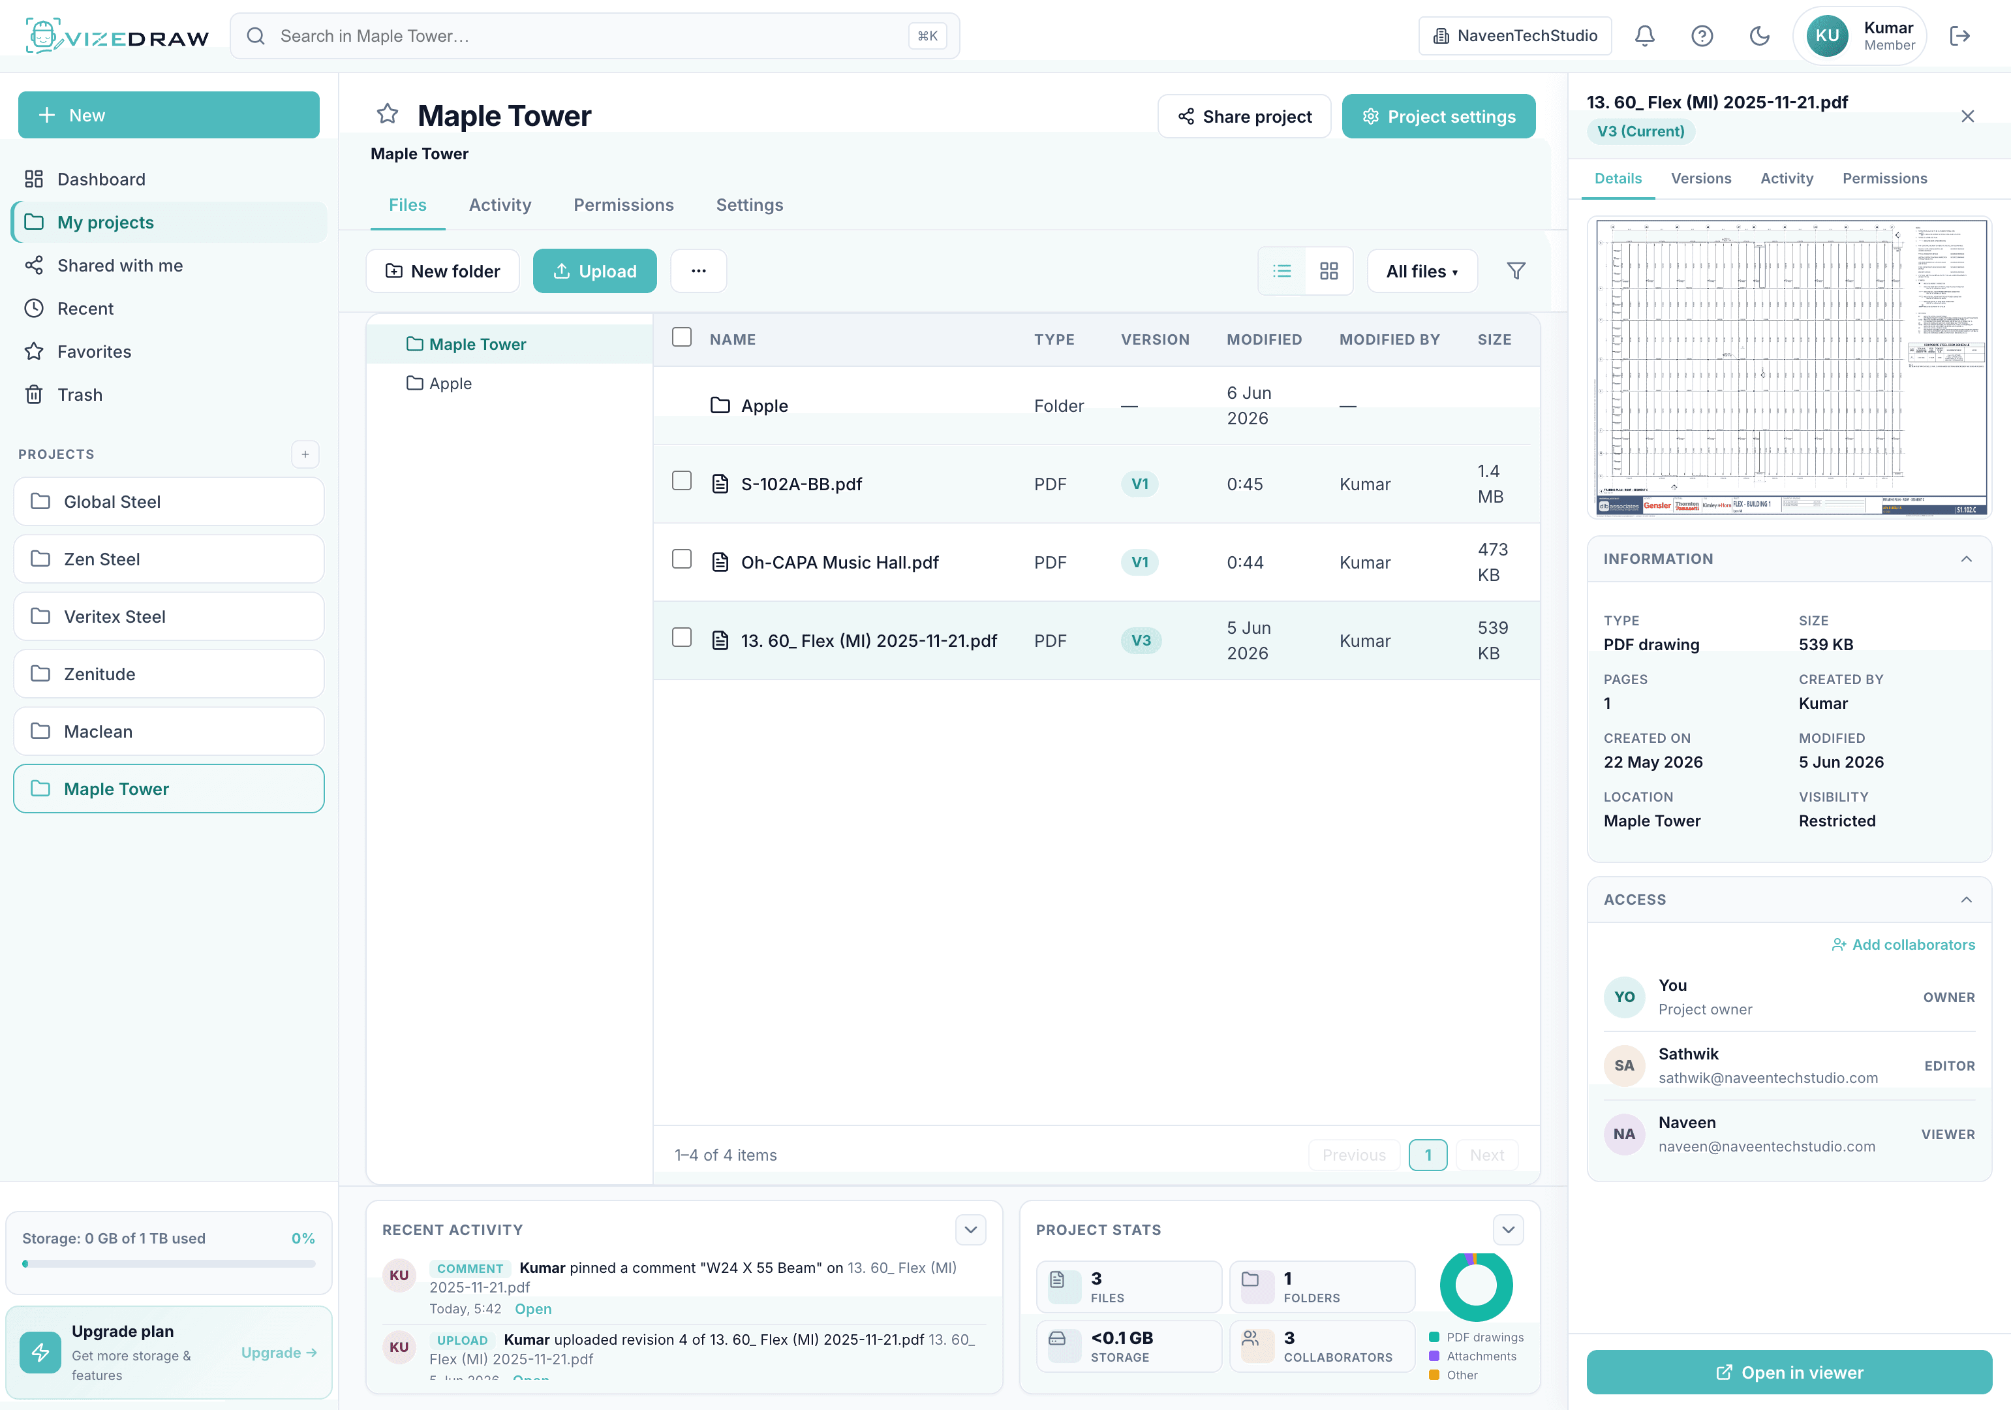Open the Versions tab in details panel

point(1701,179)
